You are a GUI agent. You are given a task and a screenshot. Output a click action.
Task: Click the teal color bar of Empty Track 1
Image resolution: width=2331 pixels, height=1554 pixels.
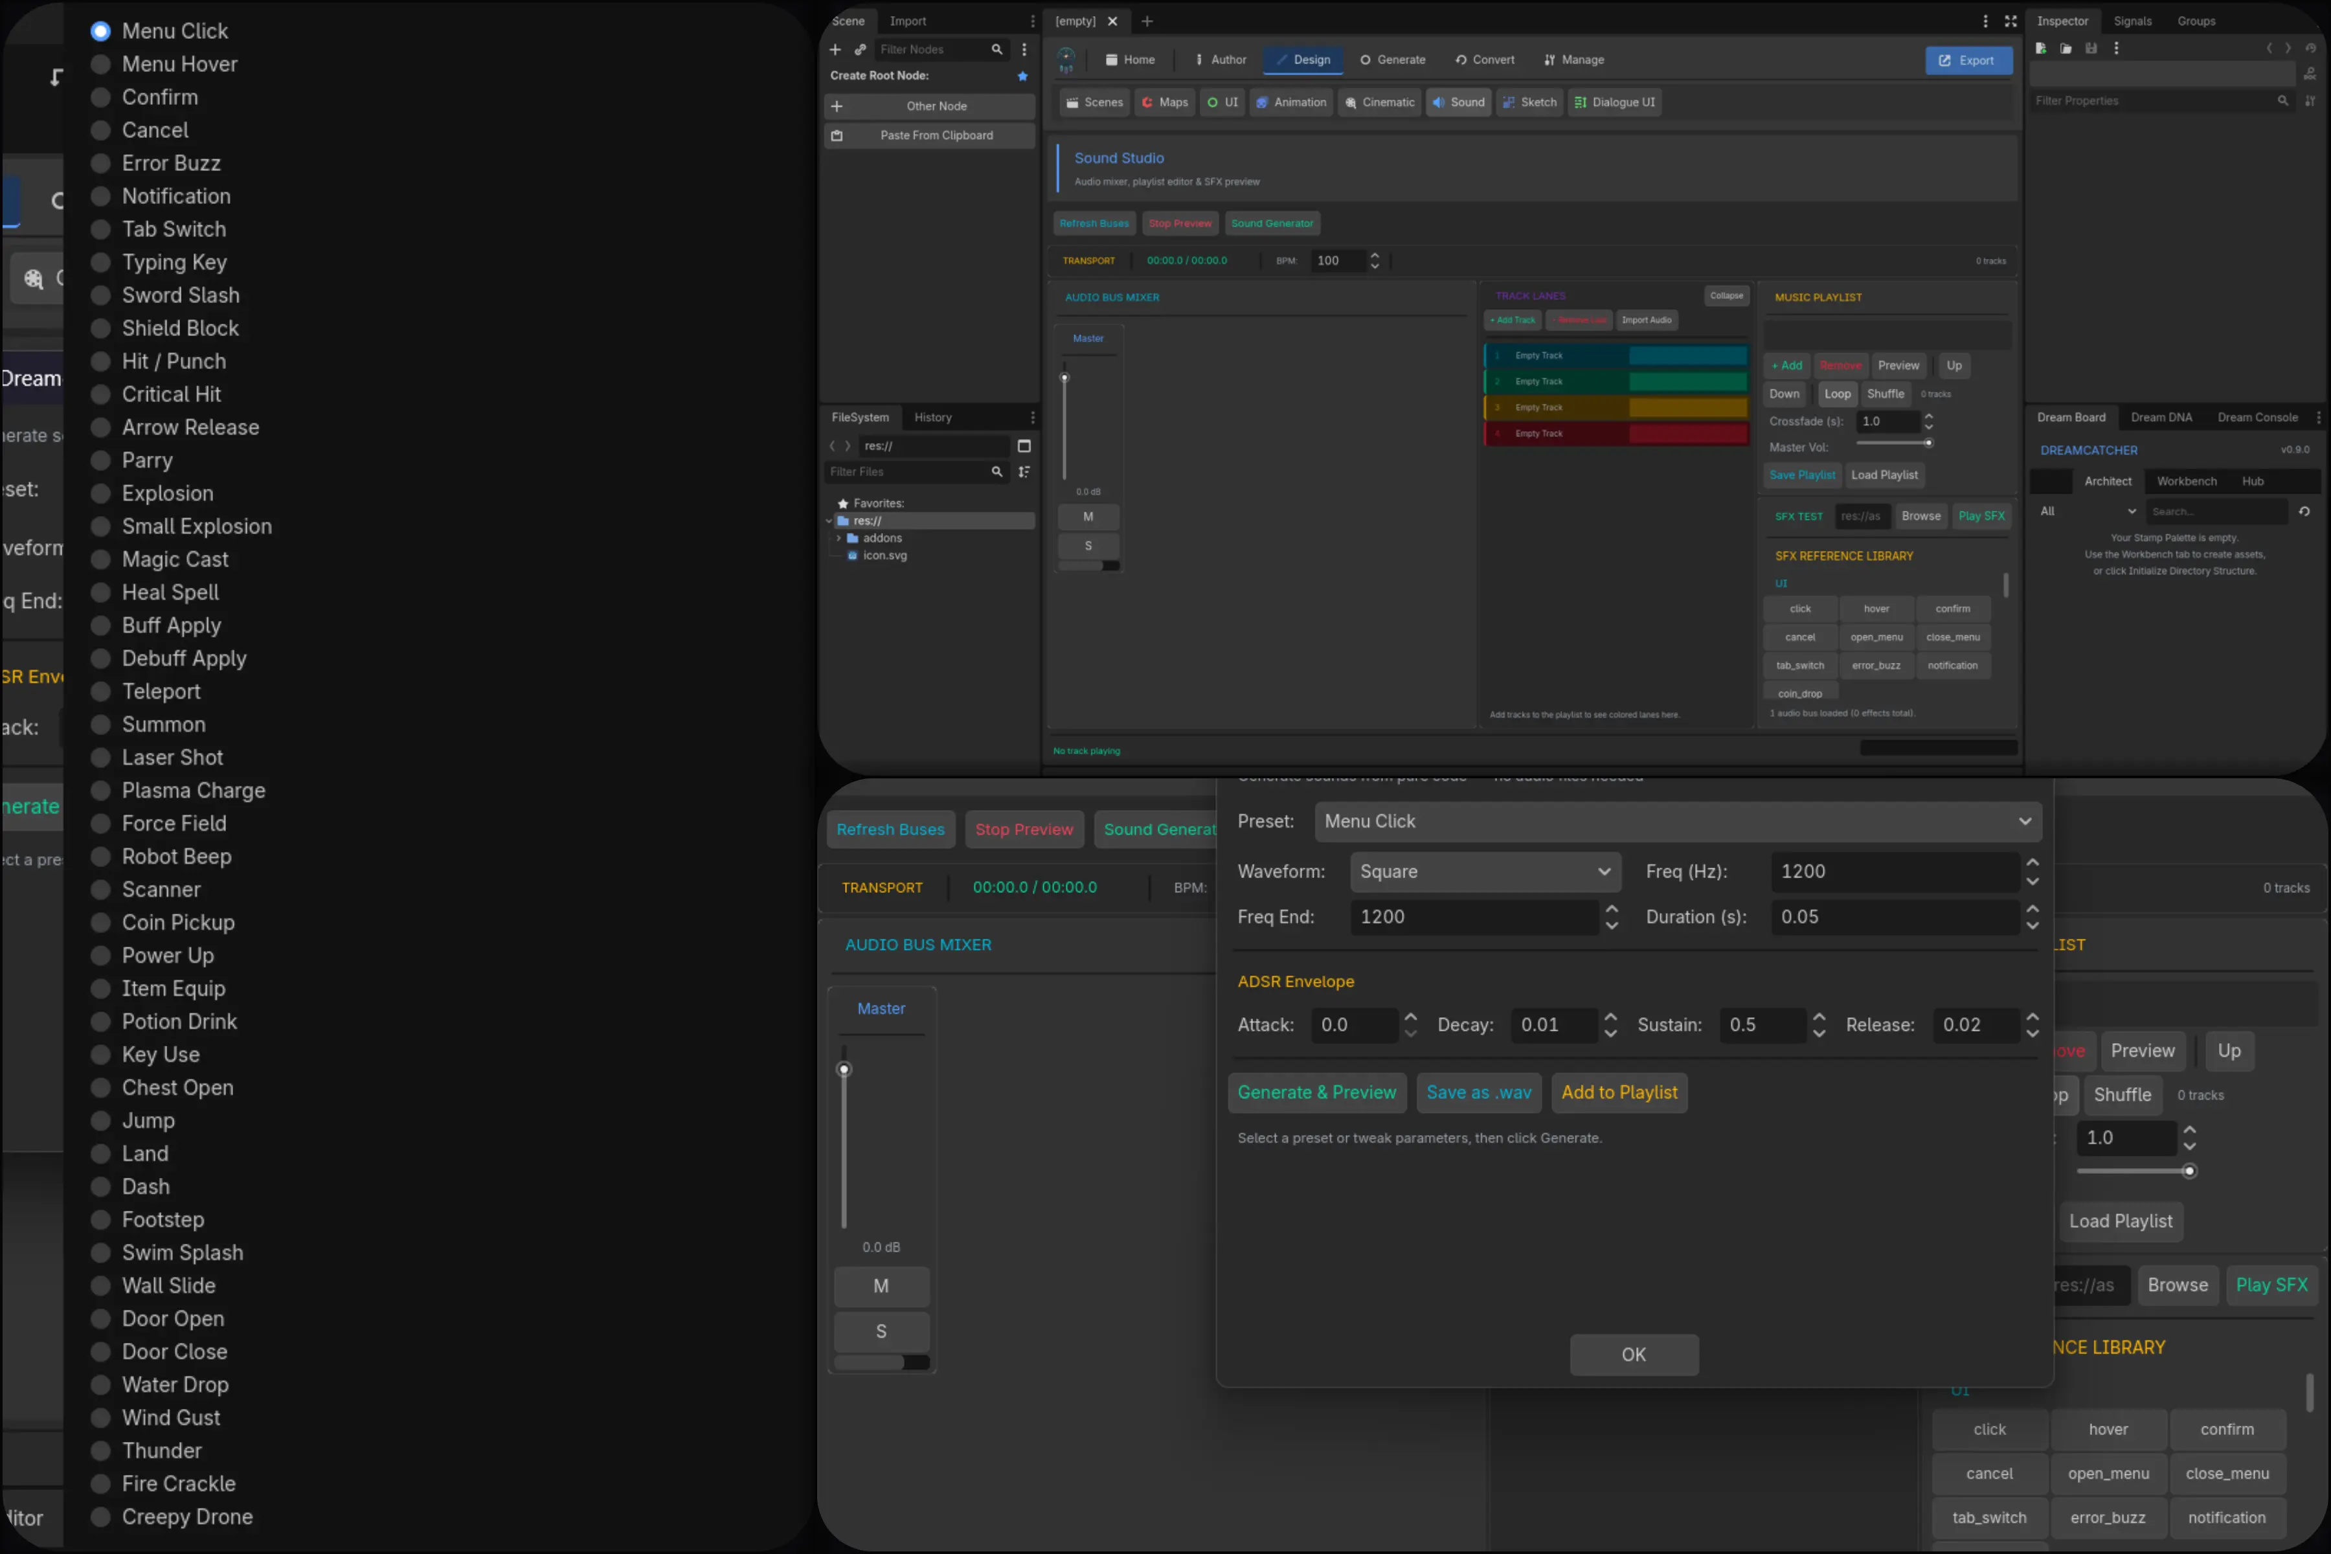click(x=1688, y=355)
